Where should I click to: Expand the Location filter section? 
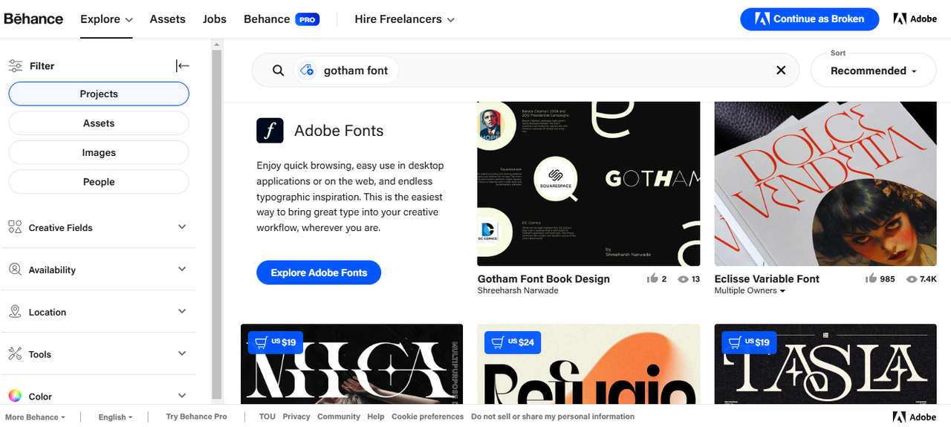[98, 312]
